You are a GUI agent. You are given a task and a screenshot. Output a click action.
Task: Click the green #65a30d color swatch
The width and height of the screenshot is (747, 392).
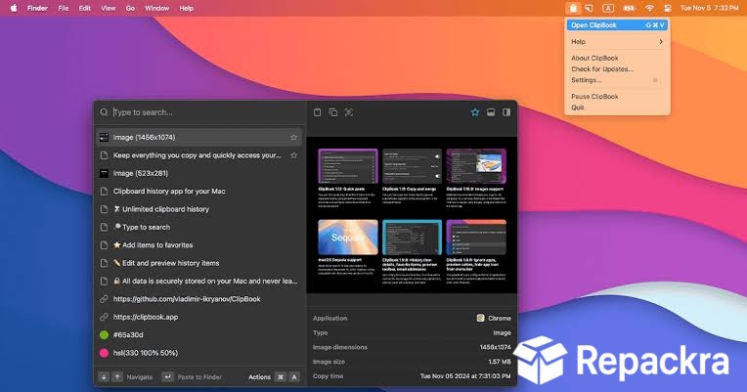pos(104,335)
